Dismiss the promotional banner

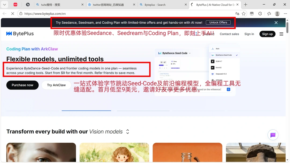point(276,23)
